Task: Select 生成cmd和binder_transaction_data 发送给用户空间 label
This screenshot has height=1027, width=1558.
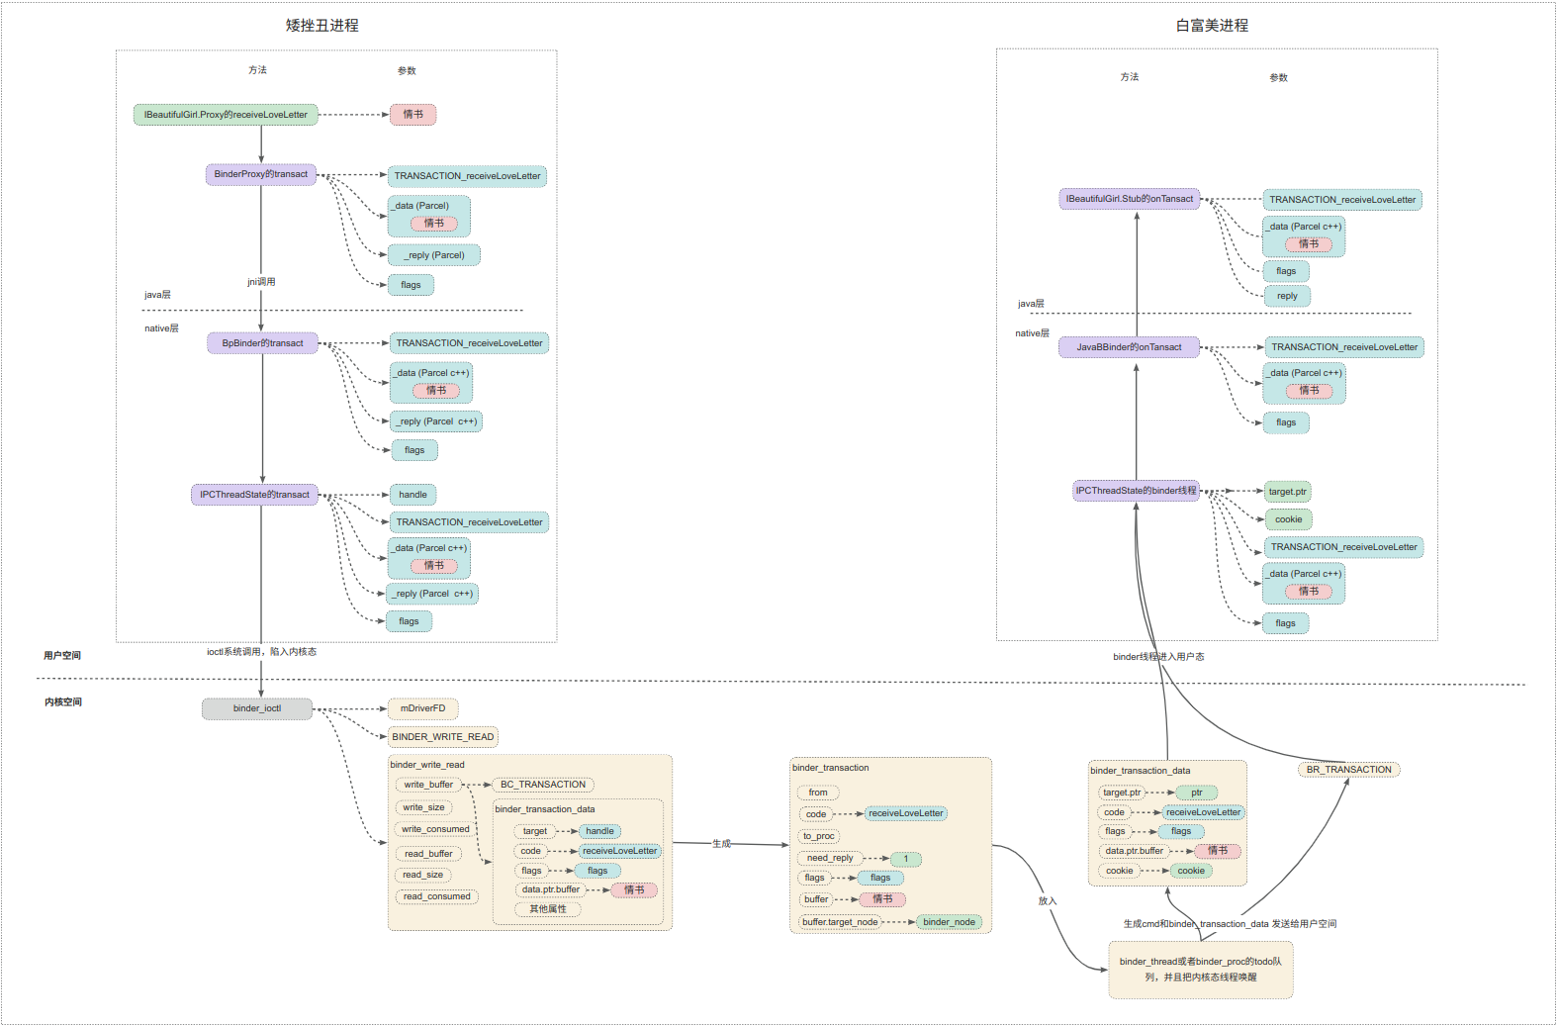Action: tap(1230, 924)
